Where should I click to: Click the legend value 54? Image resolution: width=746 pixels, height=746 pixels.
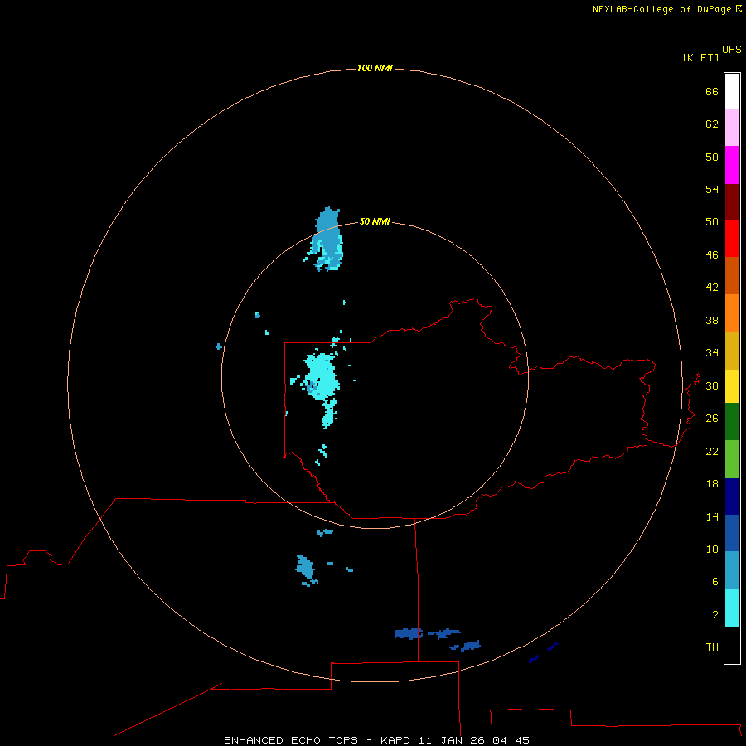pyautogui.click(x=712, y=189)
